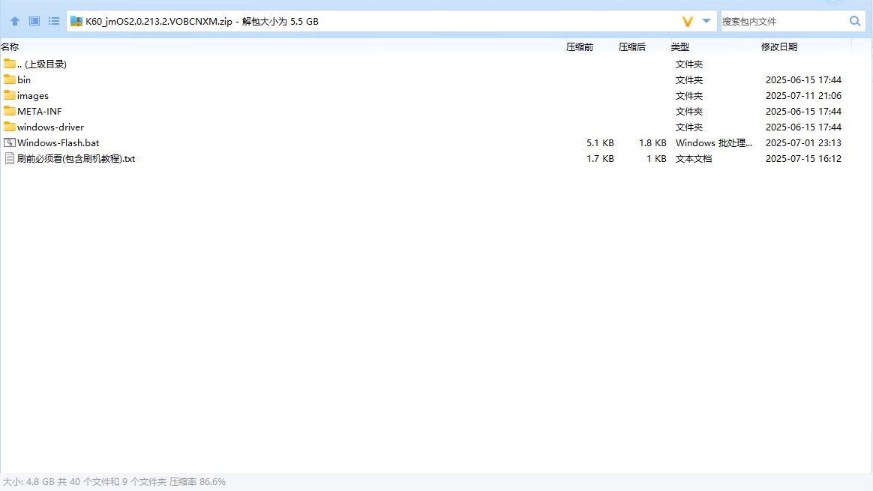This screenshot has height=491, width=873.
Task: Click the text document icon for 刷前必须看
Action: pyautogui.click(x=10, y=159)
